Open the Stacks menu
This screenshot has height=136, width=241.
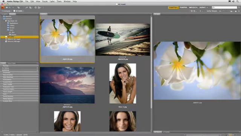point(45,2)
